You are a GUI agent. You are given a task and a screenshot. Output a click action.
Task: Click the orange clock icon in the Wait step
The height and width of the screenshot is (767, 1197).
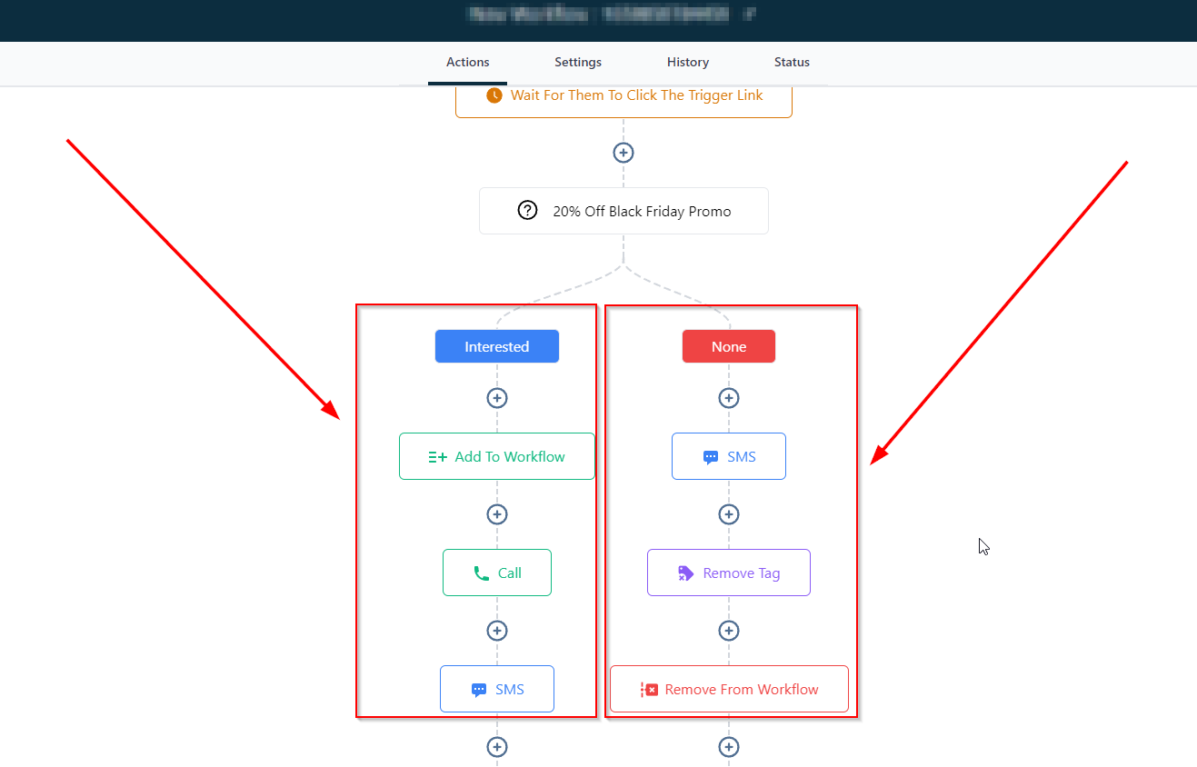tap(494, 95)
